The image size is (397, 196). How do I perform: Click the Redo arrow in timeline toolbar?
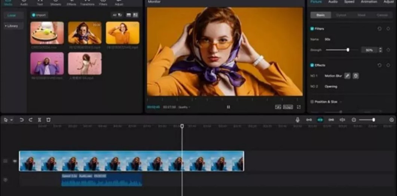[31, 120]
